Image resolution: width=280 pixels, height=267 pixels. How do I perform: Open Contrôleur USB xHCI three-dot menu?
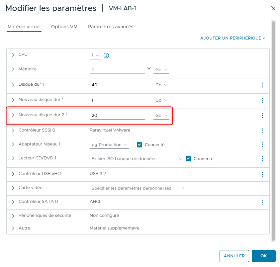click(x=262, y=174)
